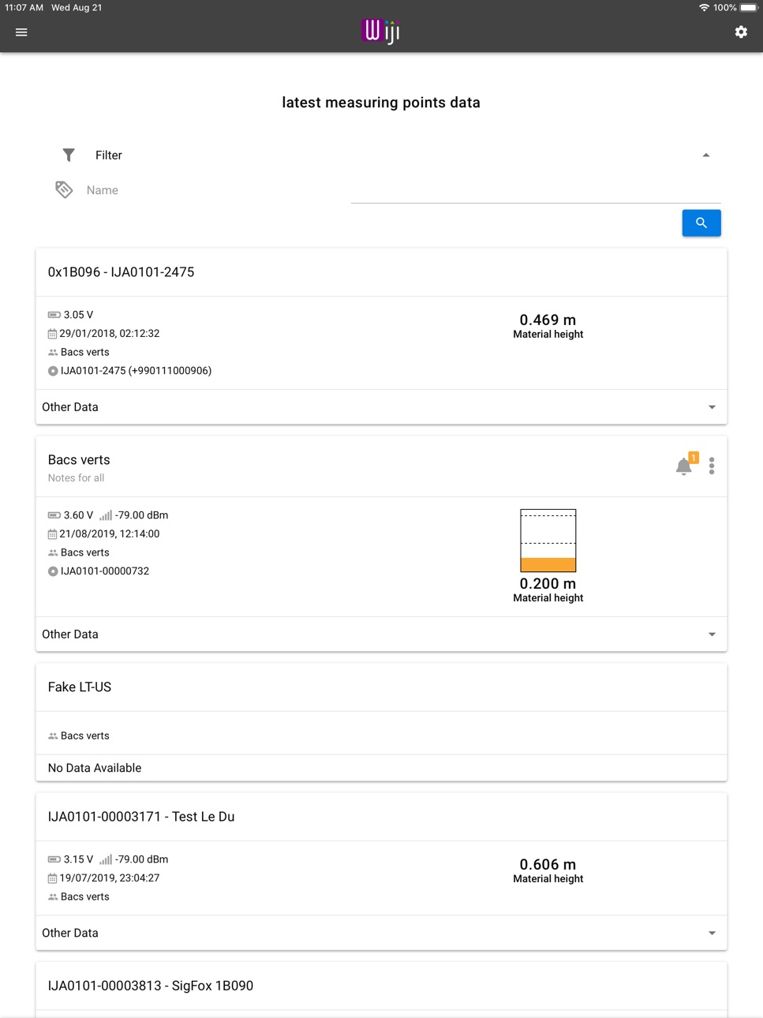Click the blue search button
Screen dimensions: 763x1018
tap(701, 223)
